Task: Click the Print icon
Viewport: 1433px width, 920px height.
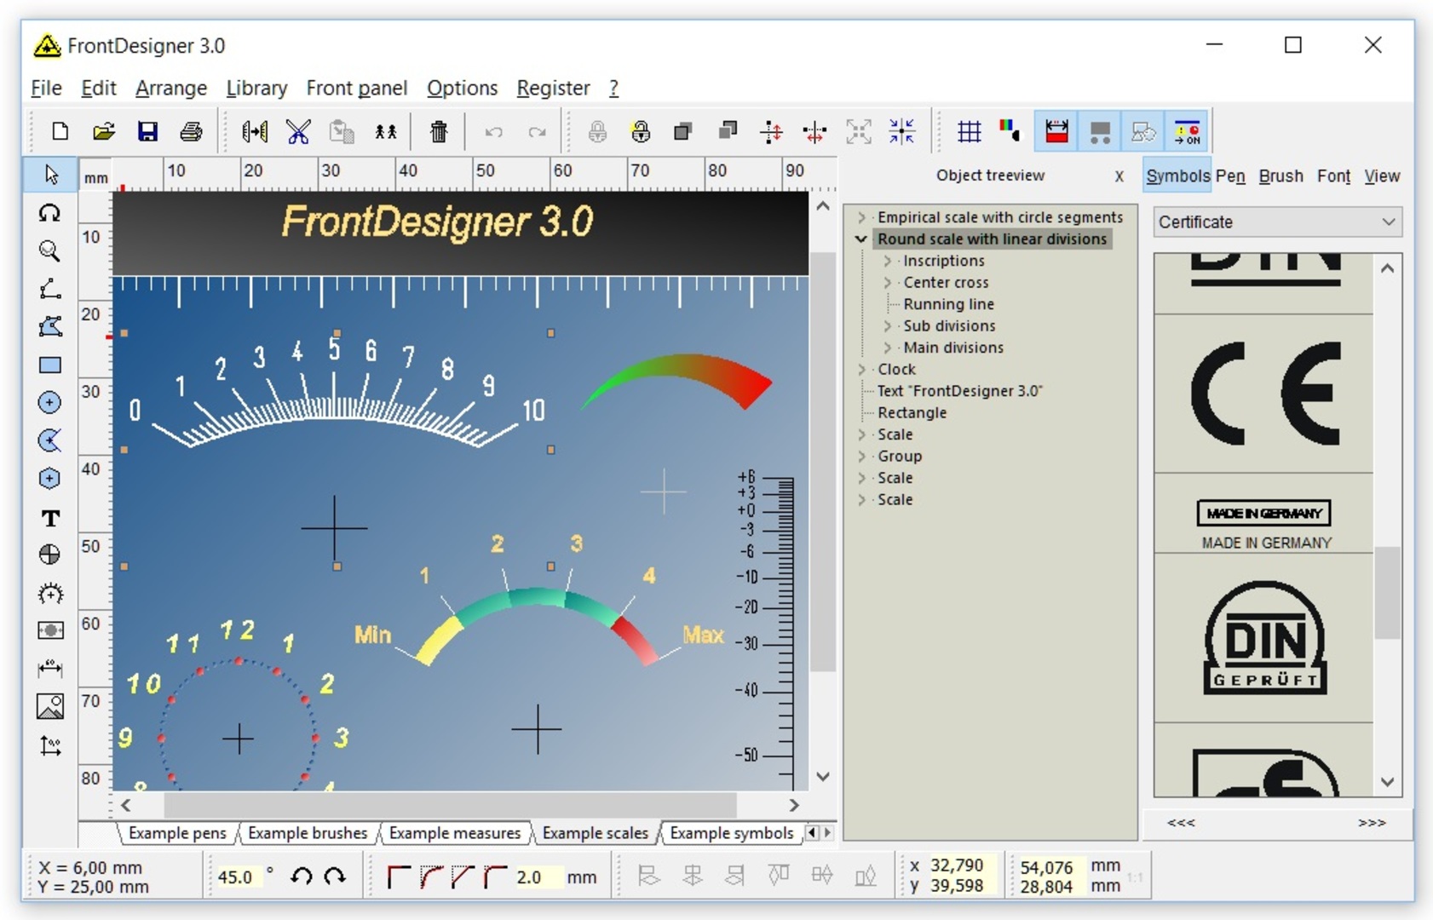Action: (x=191, y=131)
